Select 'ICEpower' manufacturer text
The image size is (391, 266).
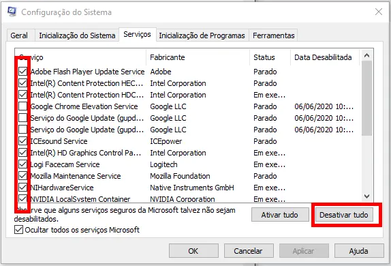pos(166,141)
